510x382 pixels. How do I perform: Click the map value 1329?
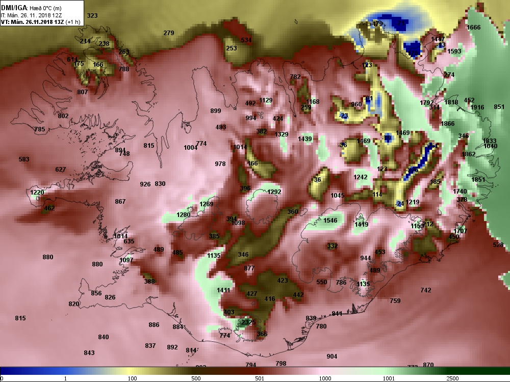coord(282,134)
